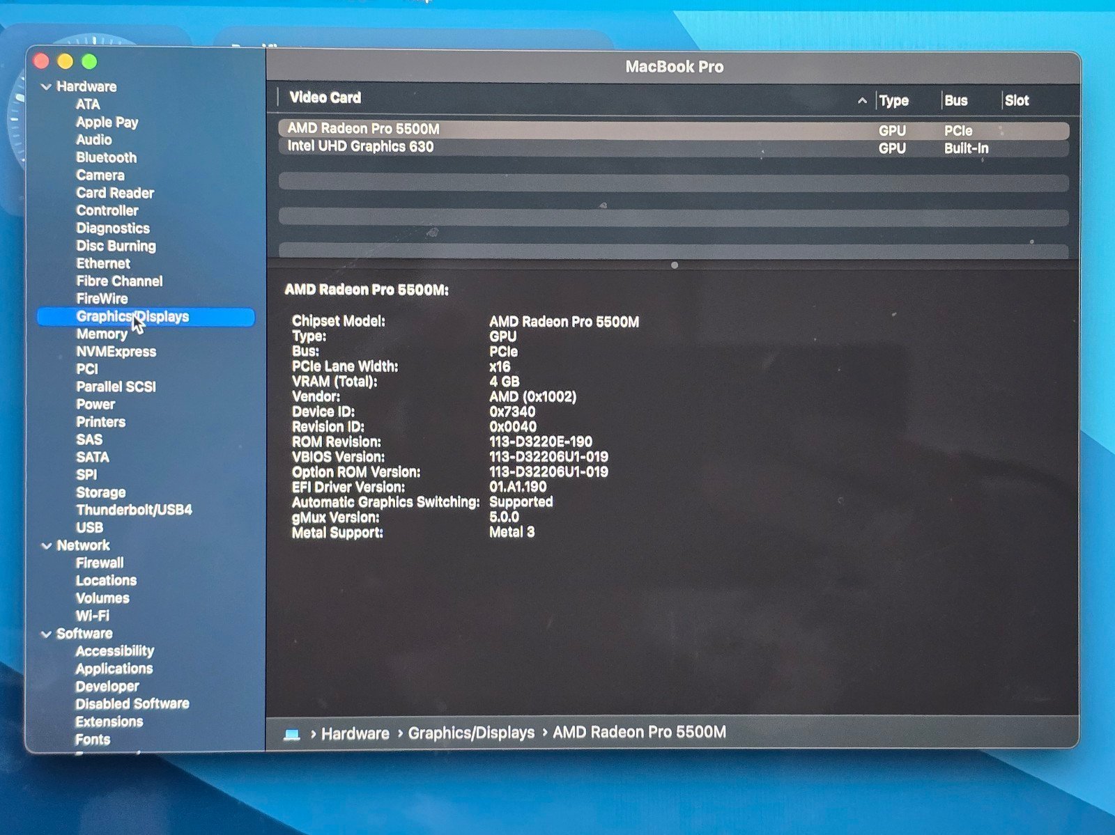Image resolution: width=1115 pixels, height=835 pixels.
Task: Click the Metal Support value Metal 3
Action: click(x=512, y=533)
